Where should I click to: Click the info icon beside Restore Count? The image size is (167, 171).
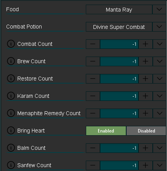(x=11, y=79)
